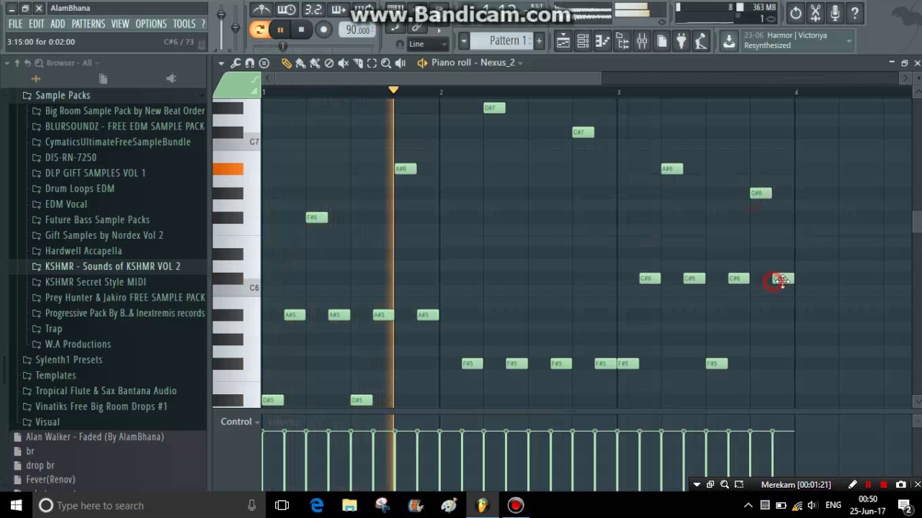Pause playback with the pause button
The width and height of the screenshot is (922, 518).
pos(280,29)
